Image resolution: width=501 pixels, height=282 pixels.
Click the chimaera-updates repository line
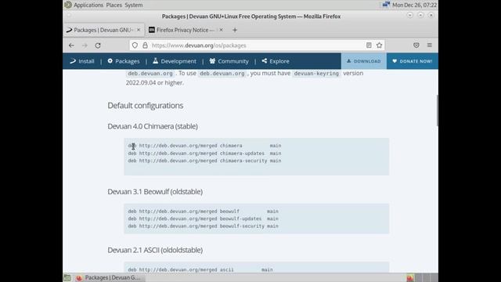[x=204, y=154]
